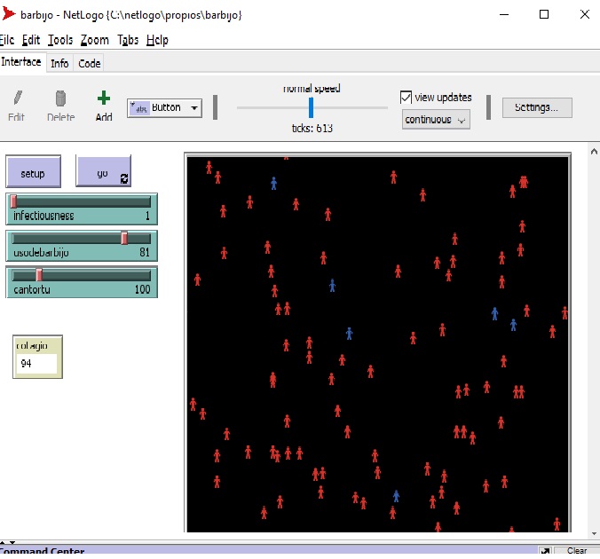
Task: Switch to the Code tab
Action: 89,63
